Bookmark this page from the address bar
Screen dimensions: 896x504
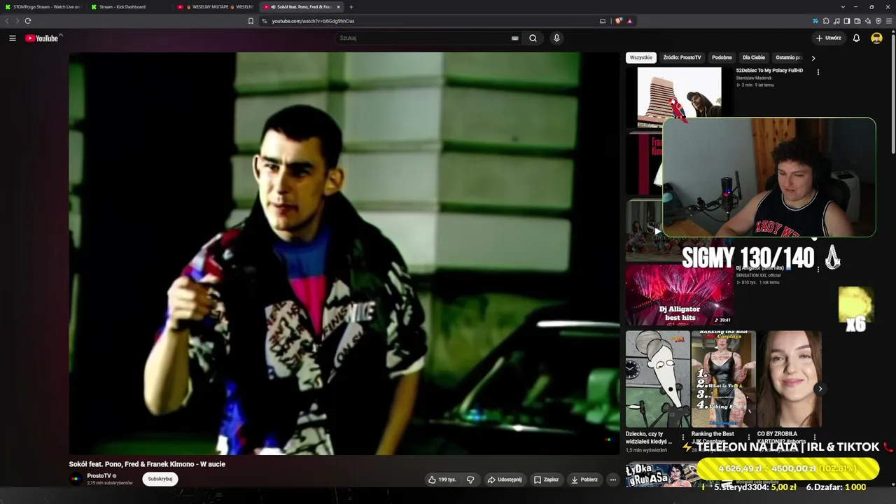[x=251, y=21]
